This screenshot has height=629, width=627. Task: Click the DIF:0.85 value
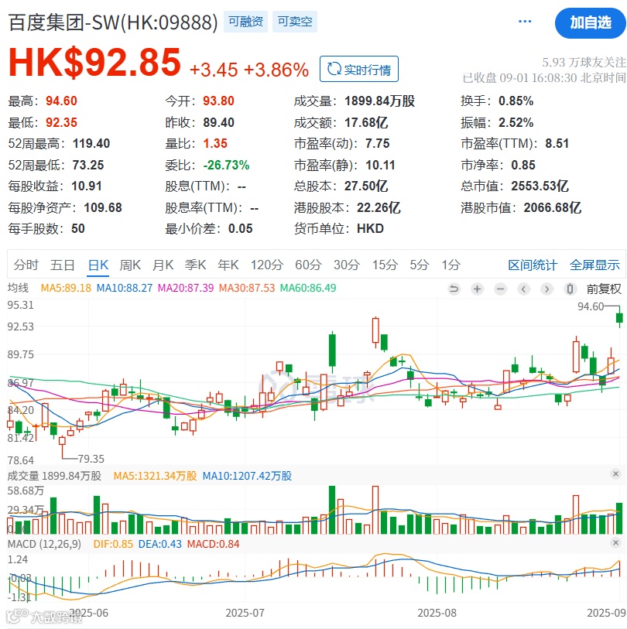coord(113,544)
